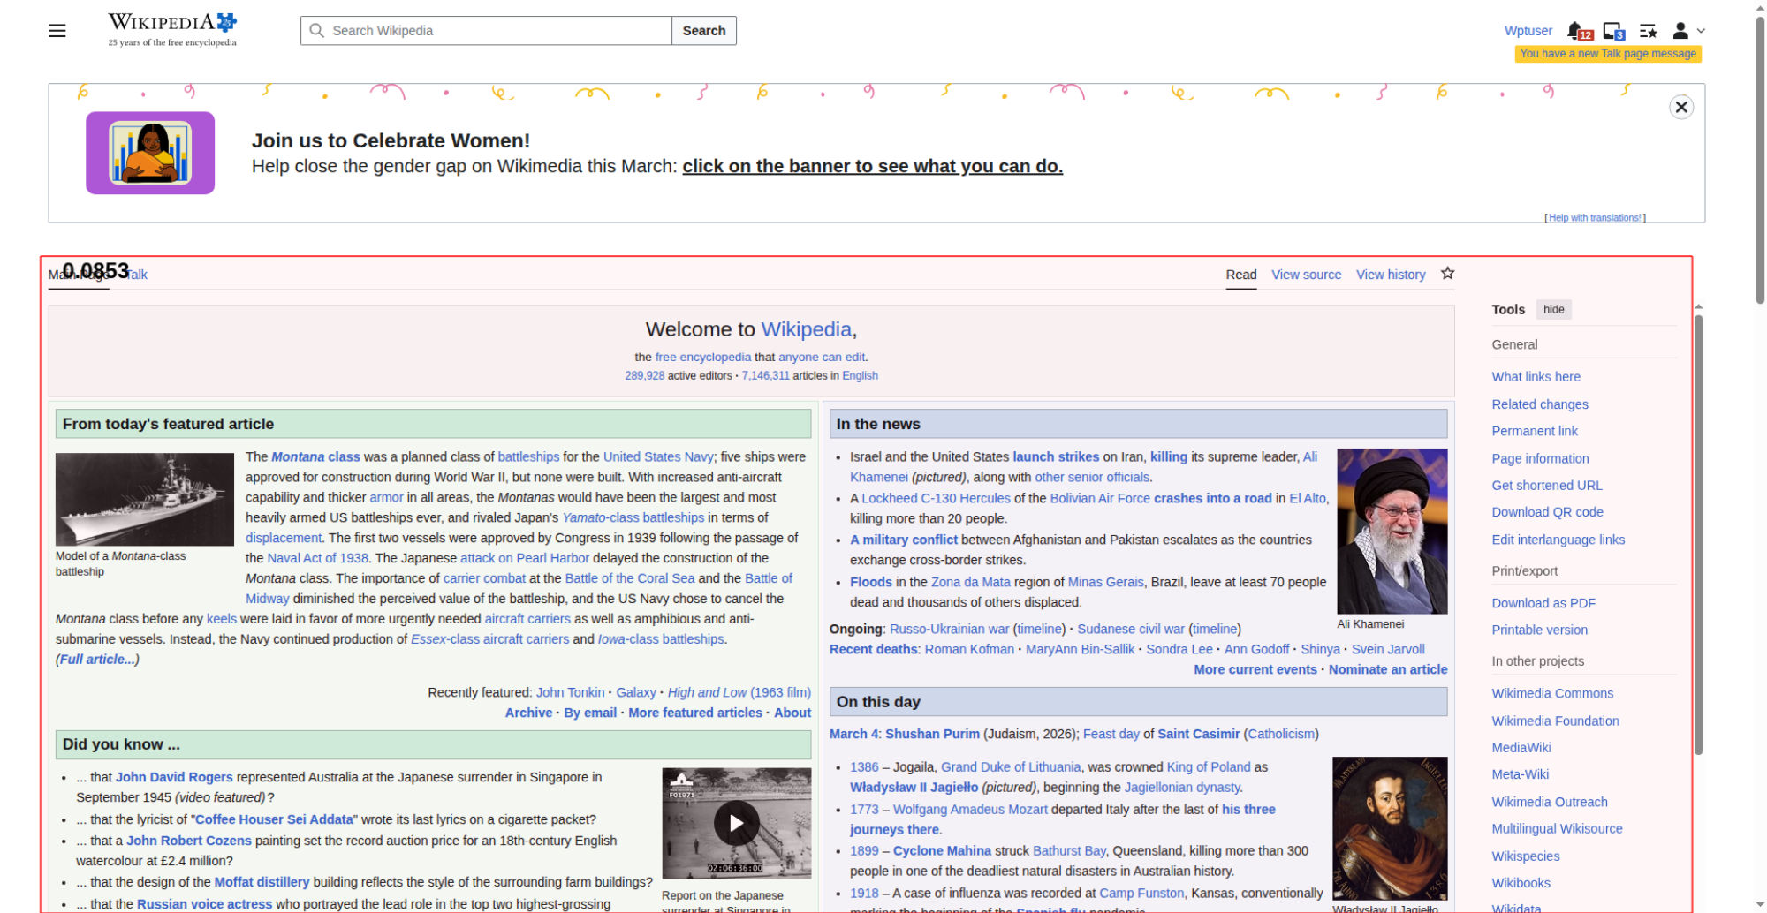Open the hamburger main menu

[57, 31]
